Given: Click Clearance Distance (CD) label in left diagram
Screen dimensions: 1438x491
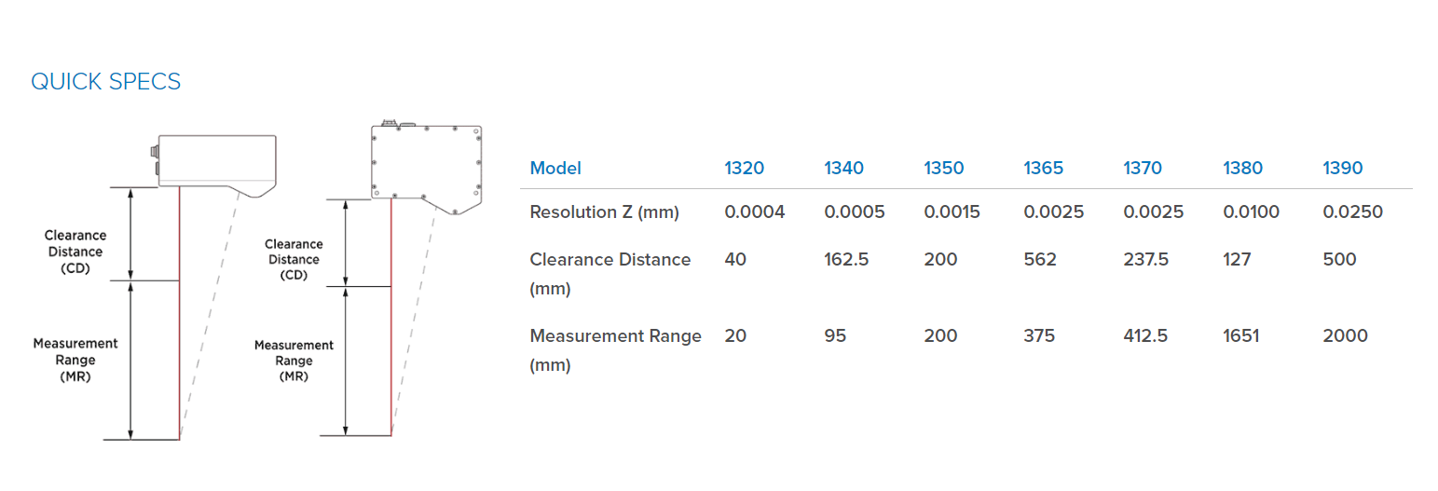Looking at the screenshot, I should click(x=75, y=252).
